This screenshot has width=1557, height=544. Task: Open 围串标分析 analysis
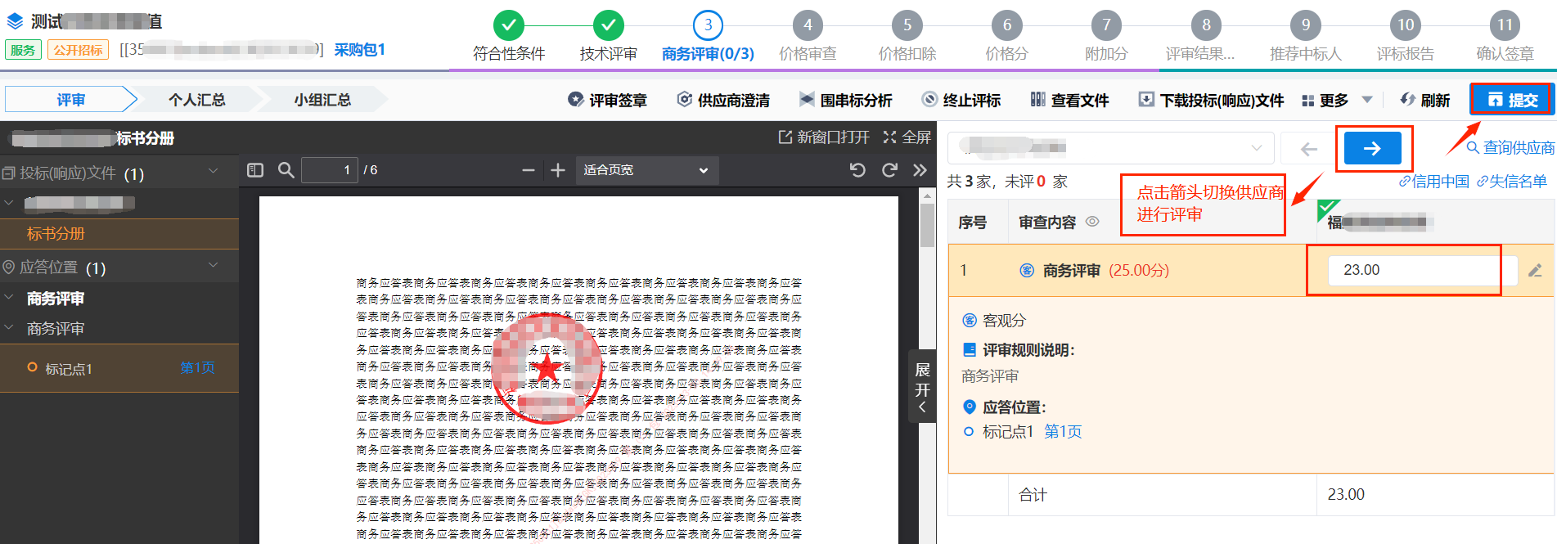pyautogui.click(x=845, y=100)
